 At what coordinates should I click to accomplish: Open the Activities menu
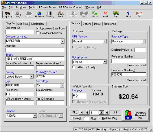(21, 7)
